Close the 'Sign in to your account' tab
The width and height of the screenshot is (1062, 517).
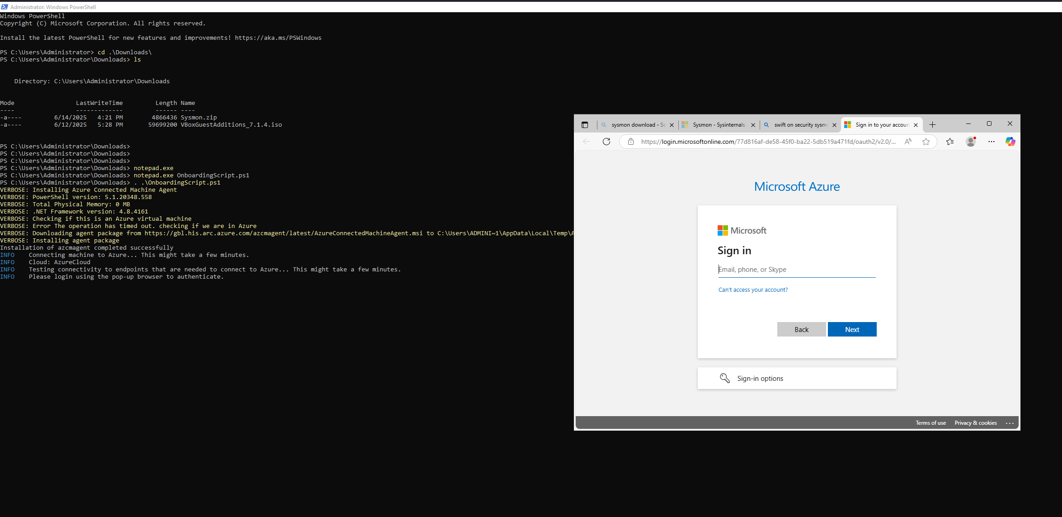click(916, 125)
